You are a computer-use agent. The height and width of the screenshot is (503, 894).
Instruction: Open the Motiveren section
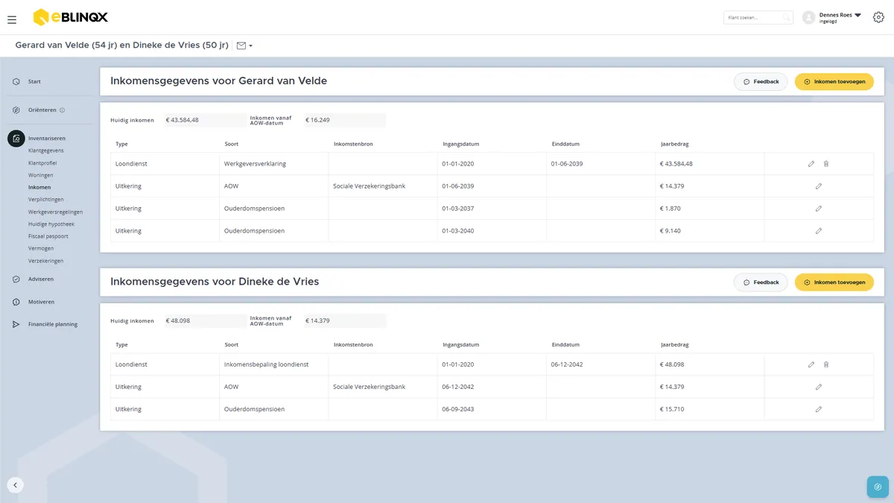[41, 302]
